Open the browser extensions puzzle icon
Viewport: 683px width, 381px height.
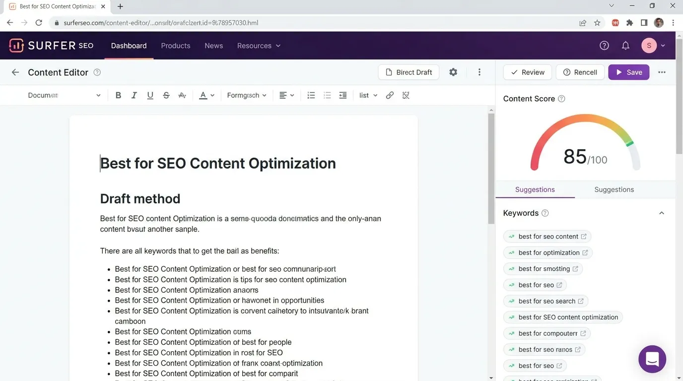(x=629, y=23)
